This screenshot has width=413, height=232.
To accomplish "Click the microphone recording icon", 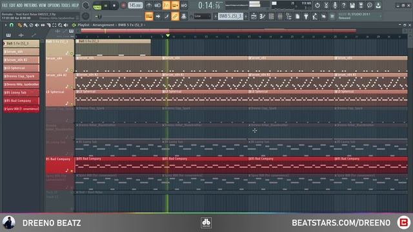I will [x=335, y=5].
